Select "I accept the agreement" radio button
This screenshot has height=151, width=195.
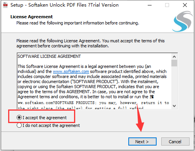pos(19,118)
